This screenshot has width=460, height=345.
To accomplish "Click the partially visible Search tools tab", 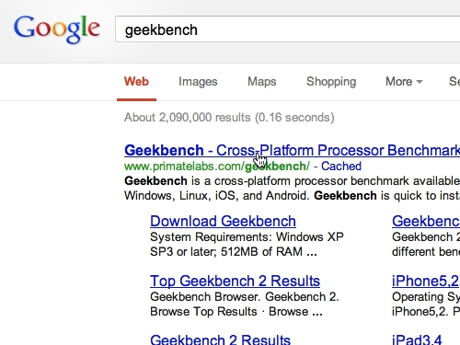I will (454, 82).
